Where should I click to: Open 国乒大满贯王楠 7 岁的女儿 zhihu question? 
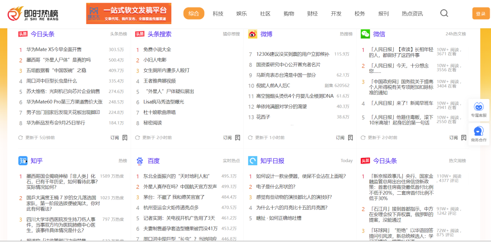pyautogui.click(x=63, y=203)
